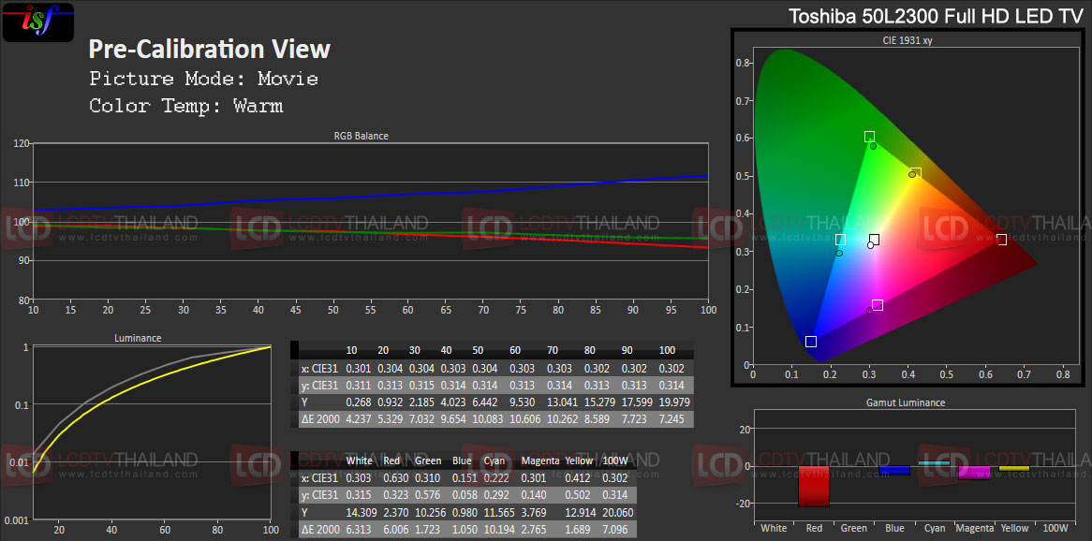Select the red primary target square on CIE chart
This screenshot has height=541, width=1092.
point(1001,240)
